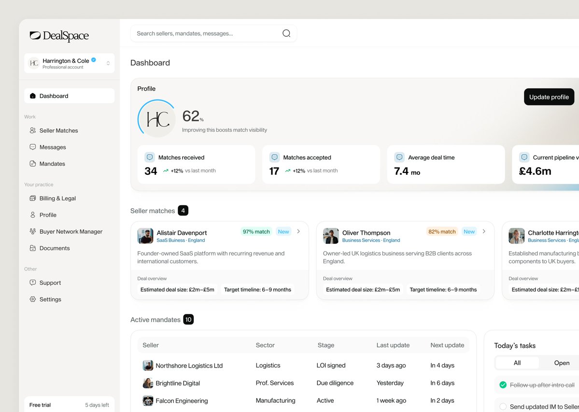Image resolution: width=579 pixels, height=412 pixels.
Task: Uncheck the Follow up after intro call task
Action: [503, 385]
